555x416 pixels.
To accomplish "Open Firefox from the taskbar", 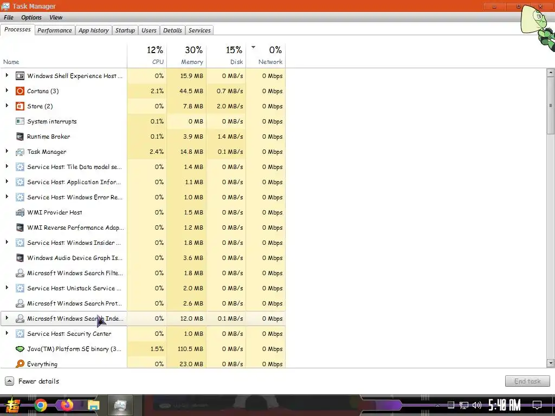I will 67,405.
